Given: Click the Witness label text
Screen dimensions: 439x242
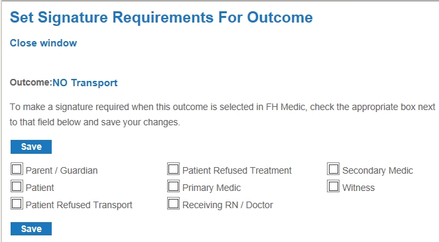Looking at the screenshot, I should coord(358,188).
